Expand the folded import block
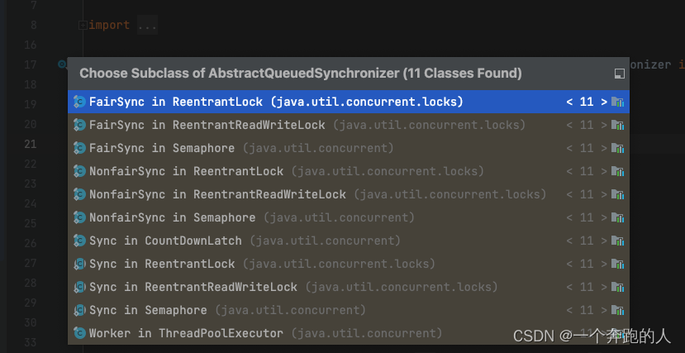This screenshot has width=685, height=353. pyautogui.click(x=83, y=26)
